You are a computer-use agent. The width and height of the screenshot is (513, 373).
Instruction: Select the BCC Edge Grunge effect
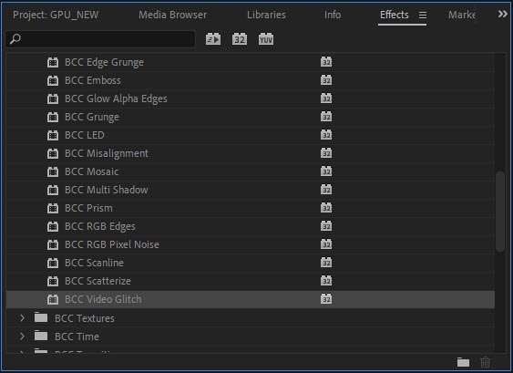click(x=104, y=62)
